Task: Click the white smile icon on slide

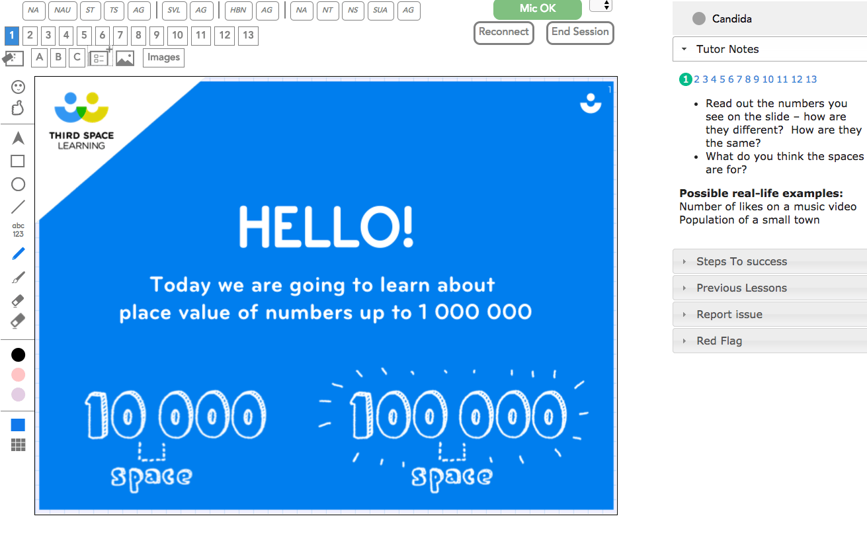Action: tap(590, 104)
